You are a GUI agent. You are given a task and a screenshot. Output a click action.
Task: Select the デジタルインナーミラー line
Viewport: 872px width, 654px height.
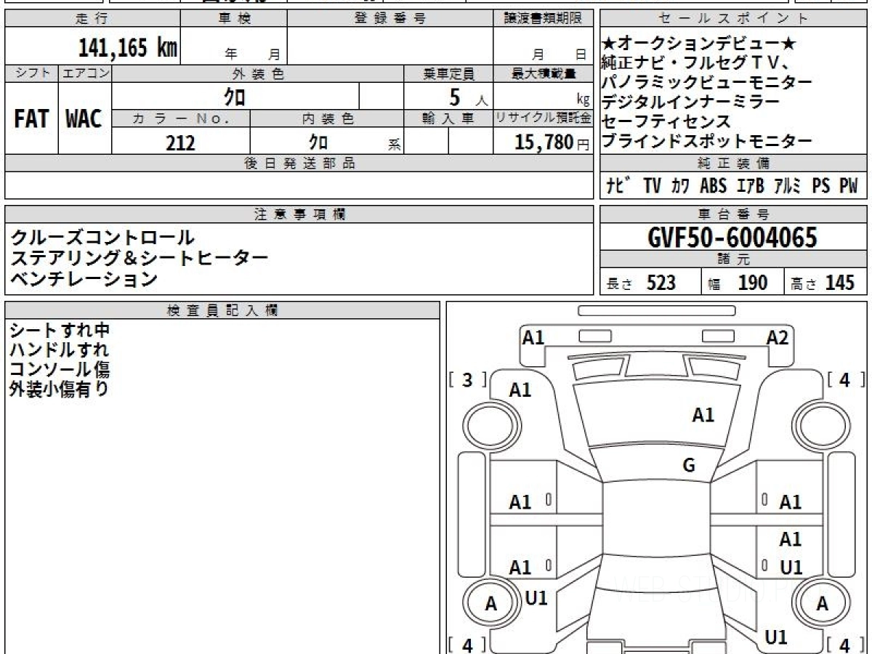[690, 102]
